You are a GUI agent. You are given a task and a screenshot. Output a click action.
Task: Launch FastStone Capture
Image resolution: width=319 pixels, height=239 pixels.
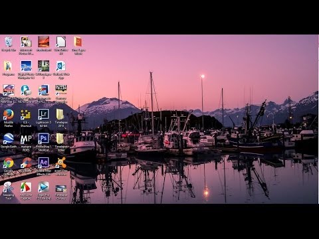point(26,187)
